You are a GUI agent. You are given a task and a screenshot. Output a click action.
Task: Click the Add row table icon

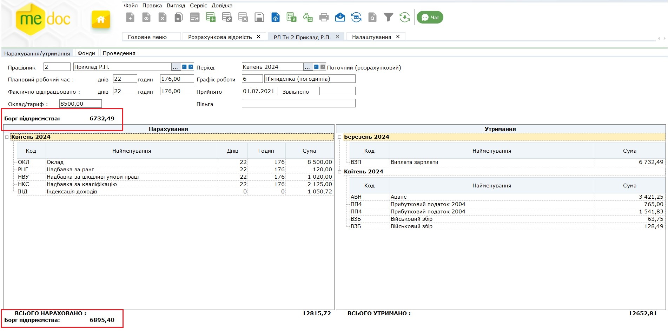click(211, 17)
